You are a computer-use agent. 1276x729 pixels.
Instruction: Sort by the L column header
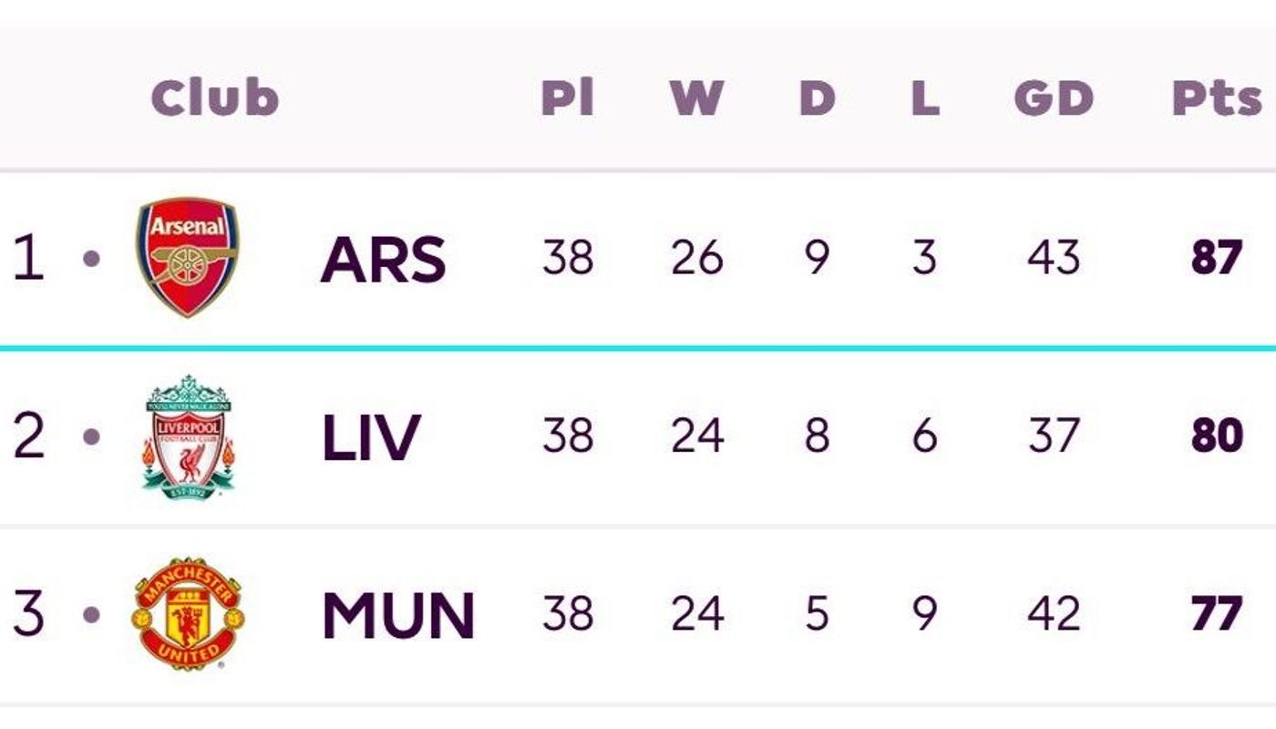click(925, 98)
